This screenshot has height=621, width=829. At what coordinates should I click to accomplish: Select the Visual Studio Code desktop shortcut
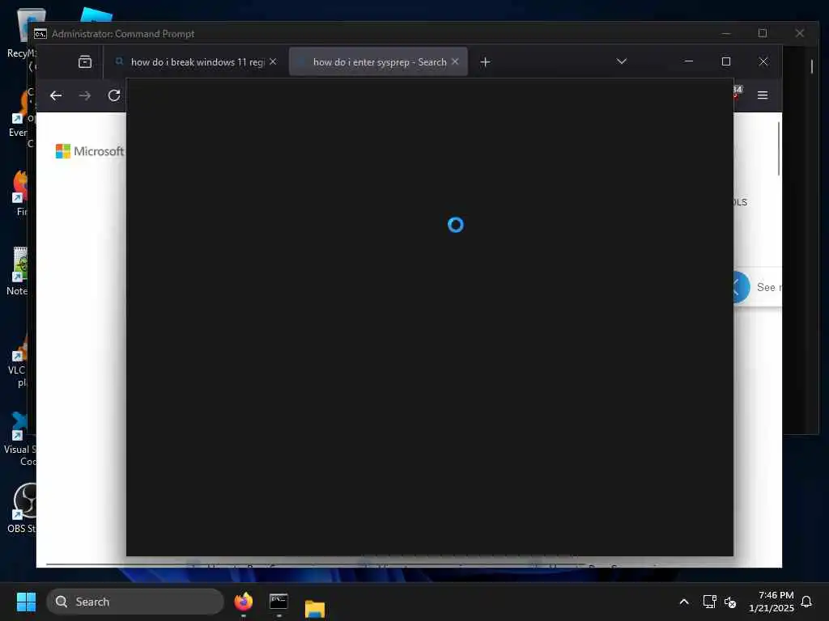[x=19, y=439]
